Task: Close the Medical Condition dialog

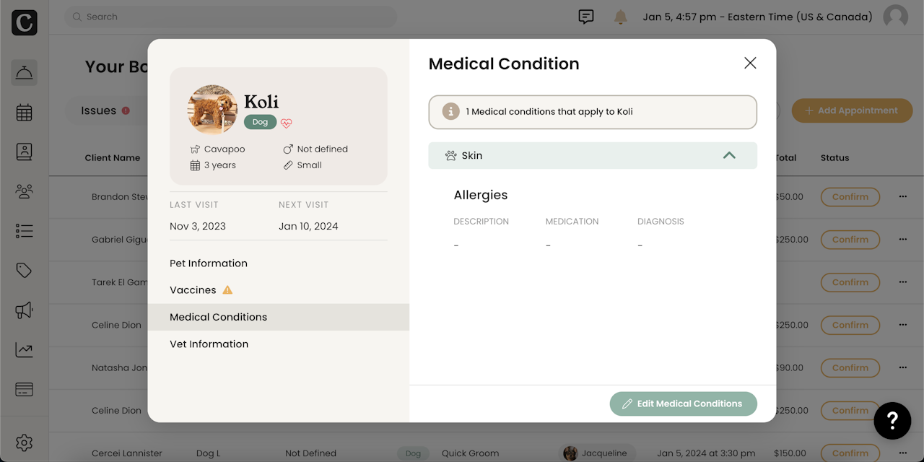Action: (x=750, y=64)
